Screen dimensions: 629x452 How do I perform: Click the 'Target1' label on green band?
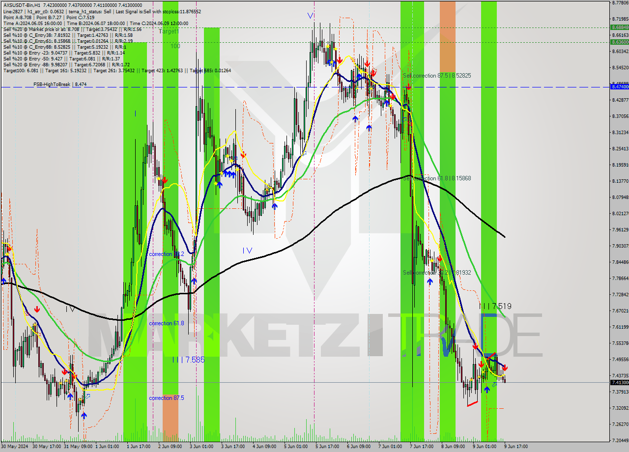[x=169, y=31]
